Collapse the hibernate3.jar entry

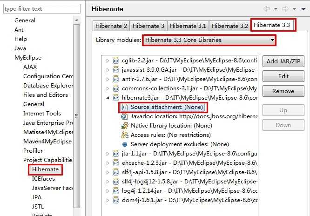coord(108,98)
